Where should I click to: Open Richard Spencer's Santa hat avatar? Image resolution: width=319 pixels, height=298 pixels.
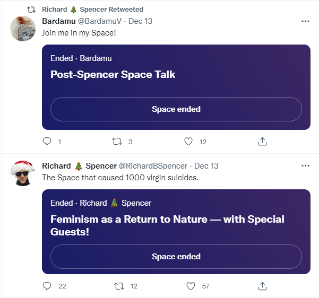pyautogui.click(x=23, y=173)
